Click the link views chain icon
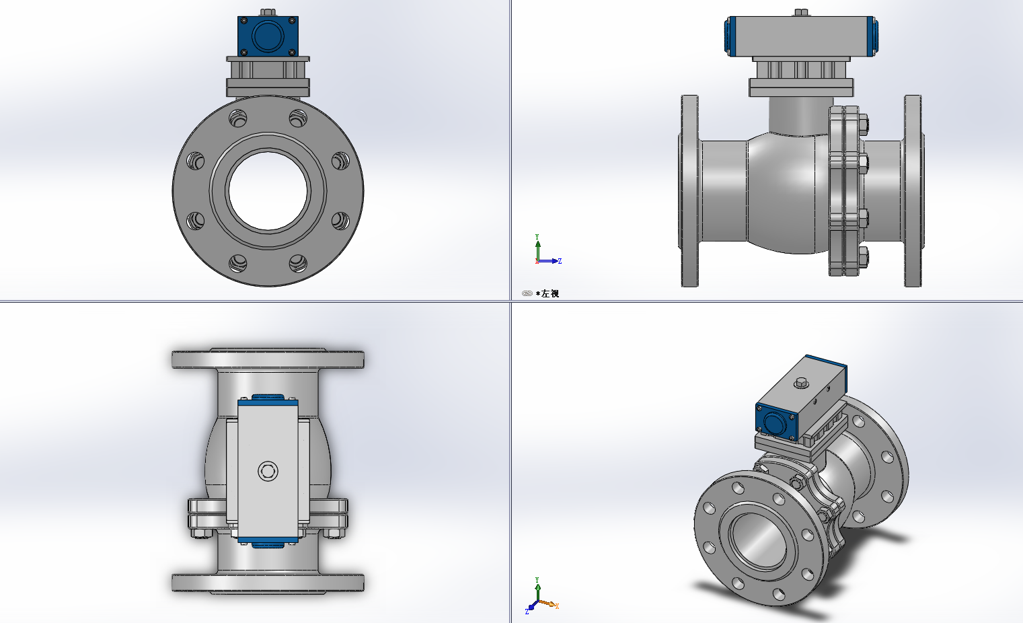The image size is (1023, 623). [527, 293]
